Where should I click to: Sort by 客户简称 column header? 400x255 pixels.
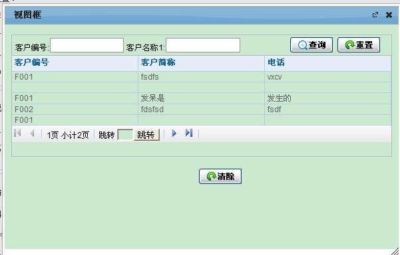[x=201, y=63]
